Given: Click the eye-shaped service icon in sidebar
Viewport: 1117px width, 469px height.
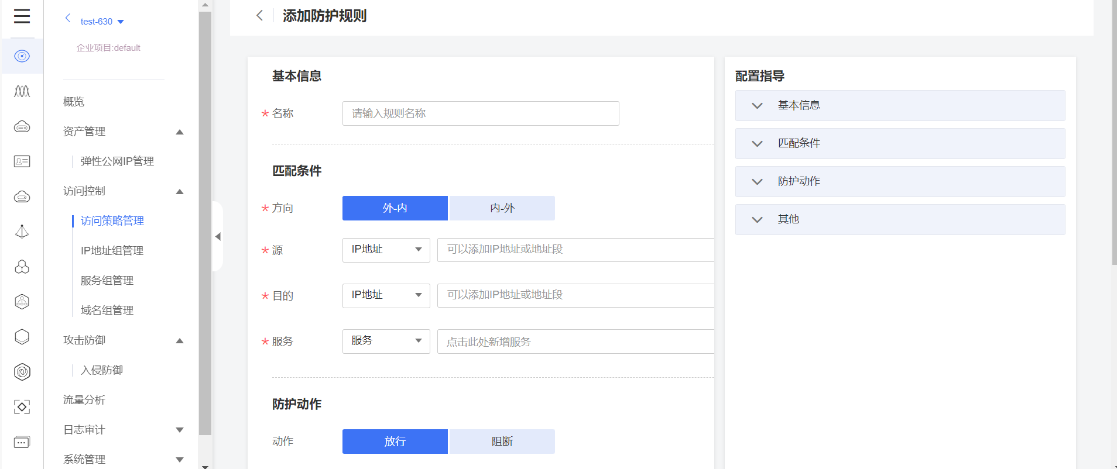Looking at the screenshot, I should (22, 56).
